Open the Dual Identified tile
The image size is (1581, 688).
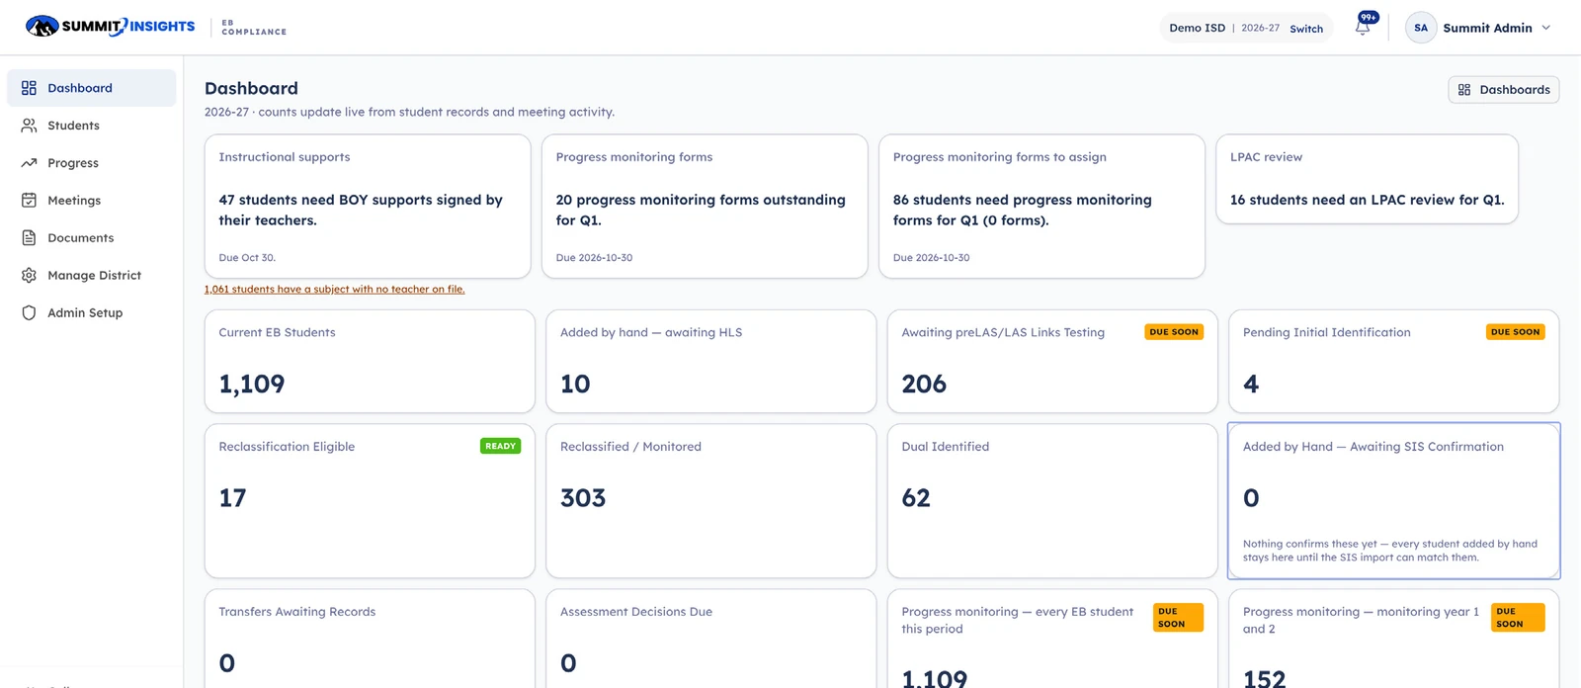click(x=1052, y=501)
